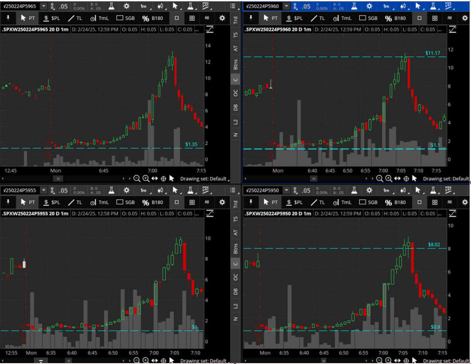
Task: Click the expand chart icon right of P5965 header
Action: 210,29
